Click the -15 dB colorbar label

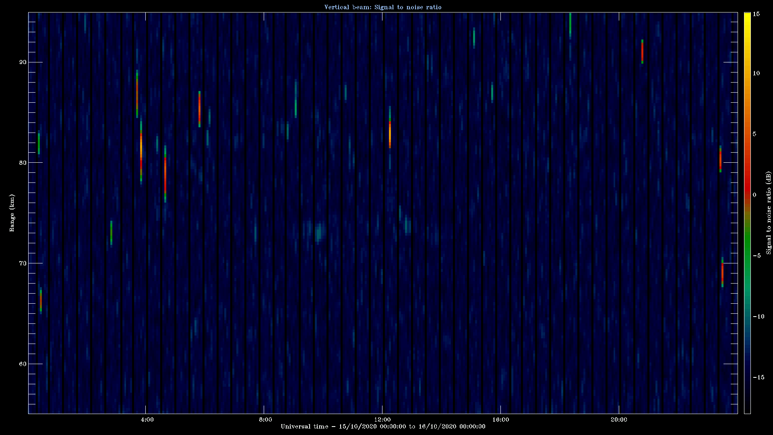[x=758, y=377]
